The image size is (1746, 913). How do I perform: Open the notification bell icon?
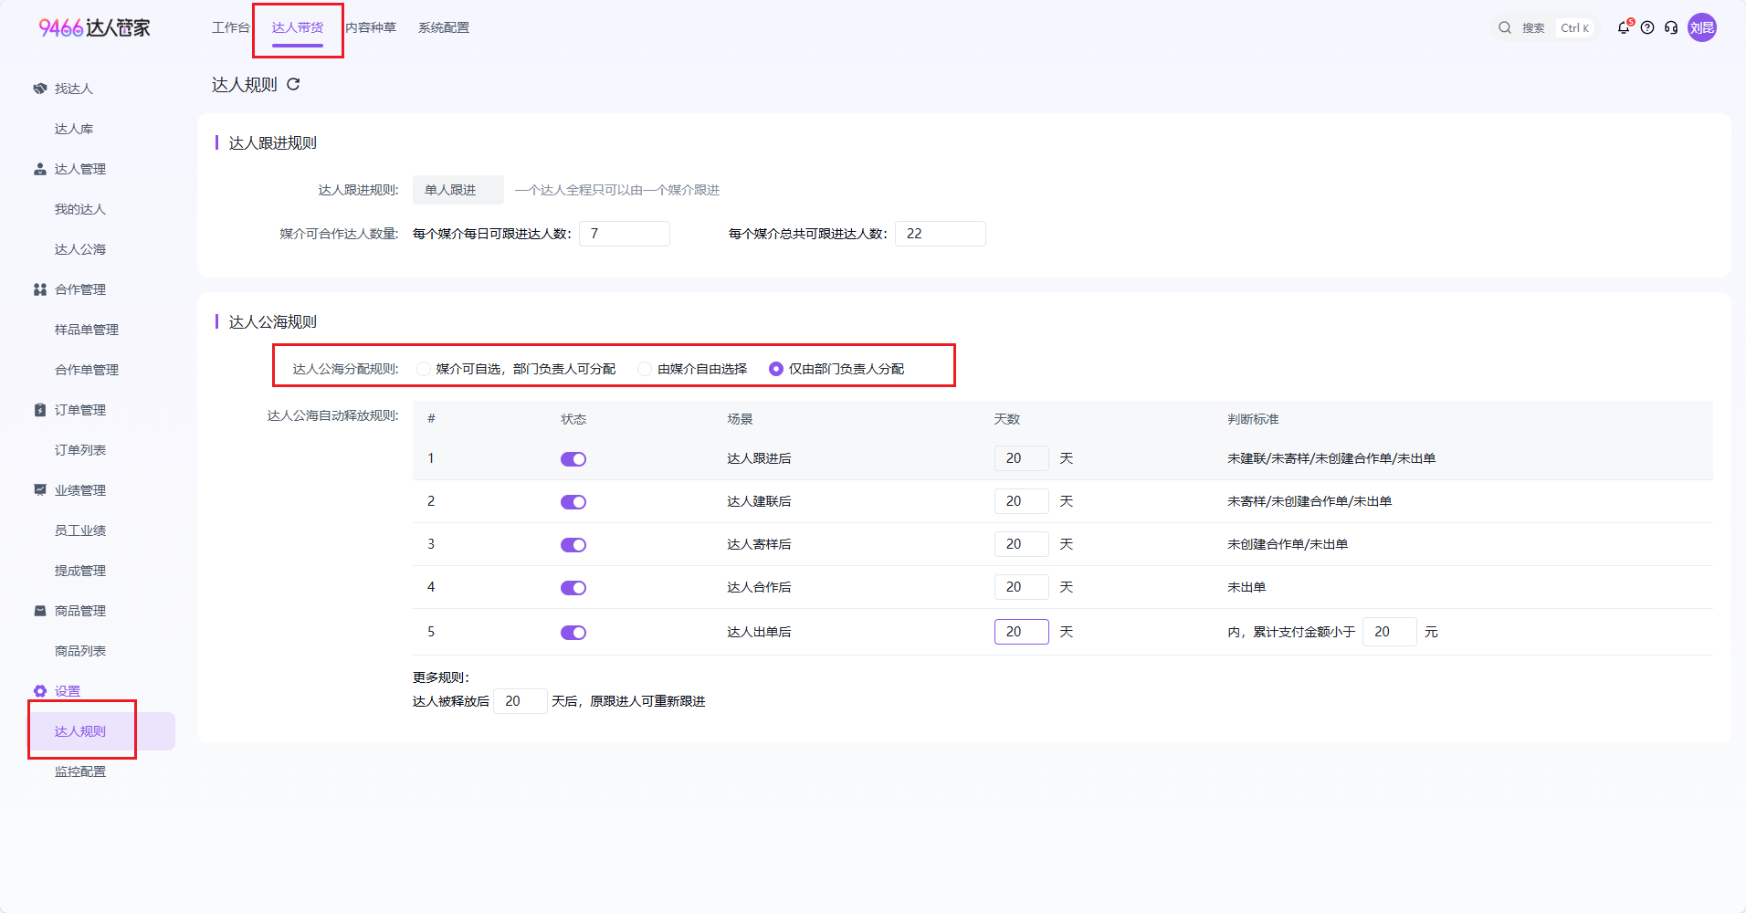coord(1624,27)
